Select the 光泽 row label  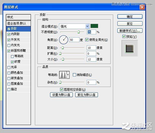(x=14, y=67)
